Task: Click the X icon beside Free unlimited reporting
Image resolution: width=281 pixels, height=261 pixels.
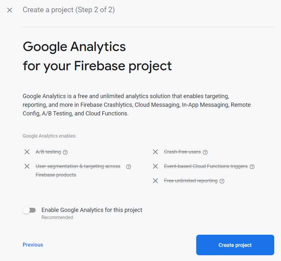Action: [155, 181]
